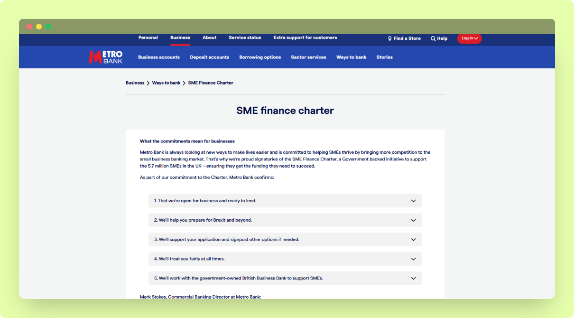Click the Metro Bank logo

point(105,57)
